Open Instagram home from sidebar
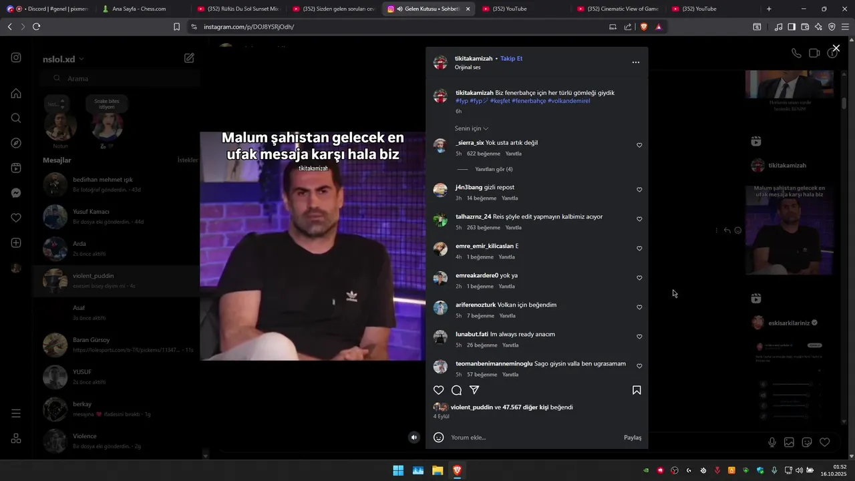 click(16, 93)
